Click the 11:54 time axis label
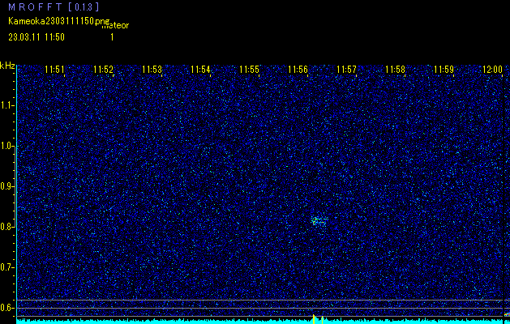Screen dimensions: 510x324 201,70
